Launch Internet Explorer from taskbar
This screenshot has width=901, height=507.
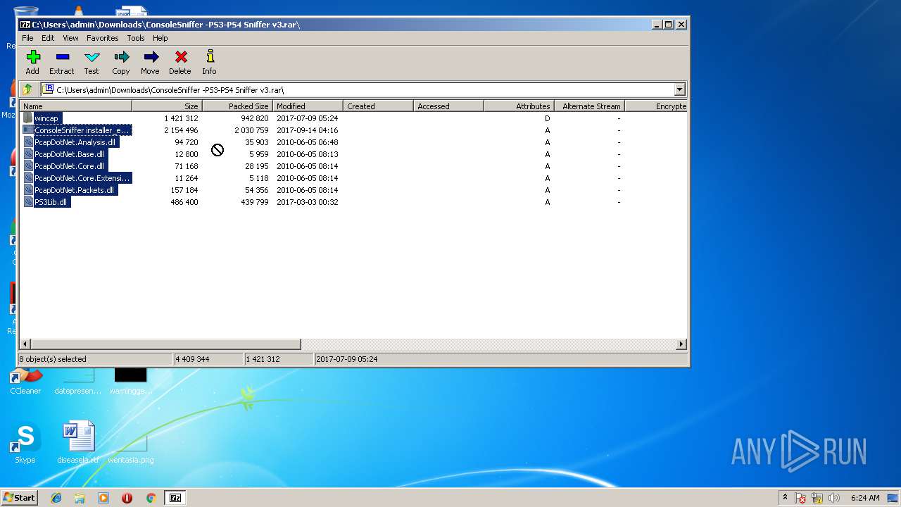click(x=56, y=498)
